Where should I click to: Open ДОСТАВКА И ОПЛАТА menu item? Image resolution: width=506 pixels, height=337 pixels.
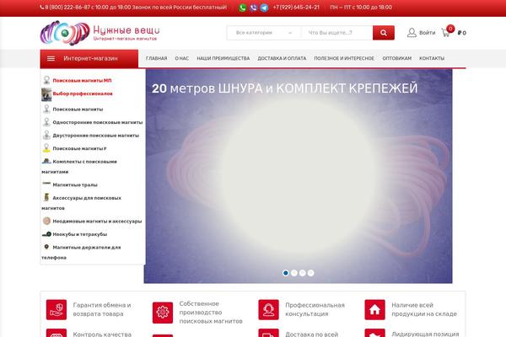282,58
